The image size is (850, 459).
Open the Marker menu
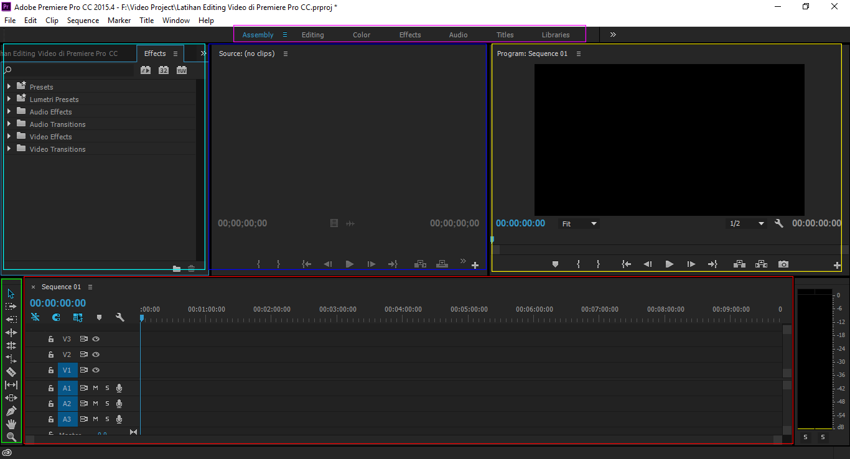pyautogui.click(x=119, y=21)
